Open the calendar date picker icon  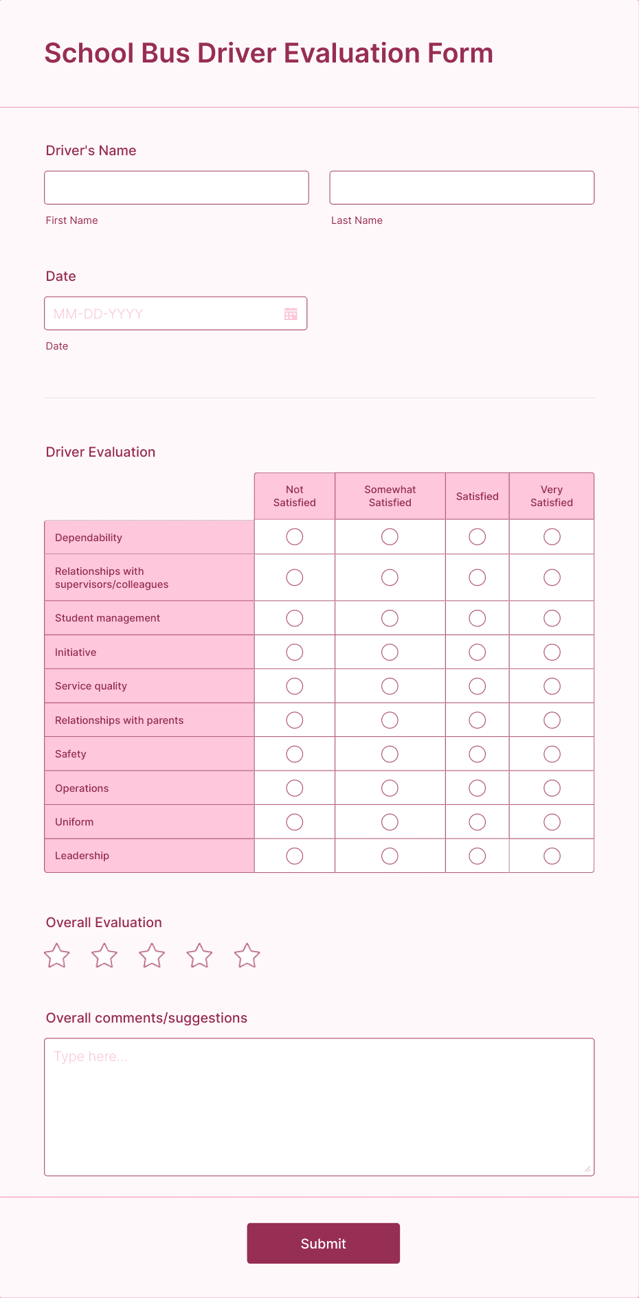[291, 313]
